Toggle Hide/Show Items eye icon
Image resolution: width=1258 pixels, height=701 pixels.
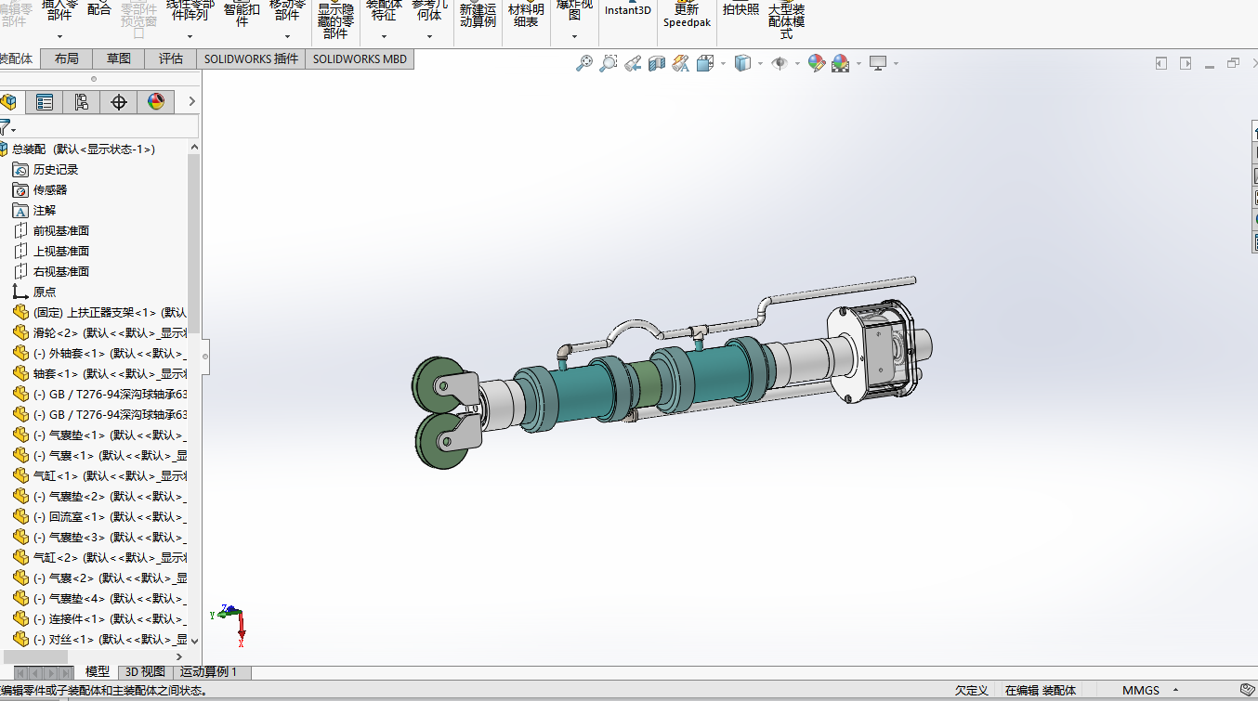pos(780,63)
